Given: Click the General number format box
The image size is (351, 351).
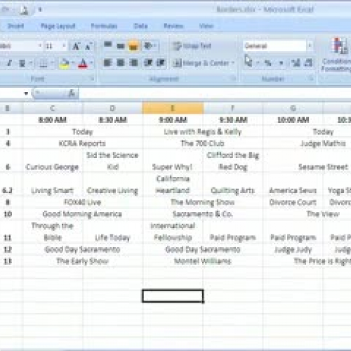Looking at the screenshot, I should pyautogui.click(x=274, y=46).
